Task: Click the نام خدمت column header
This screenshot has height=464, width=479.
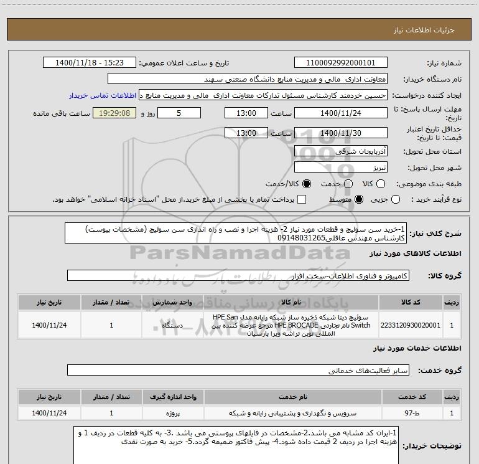Action: [292, 397]
